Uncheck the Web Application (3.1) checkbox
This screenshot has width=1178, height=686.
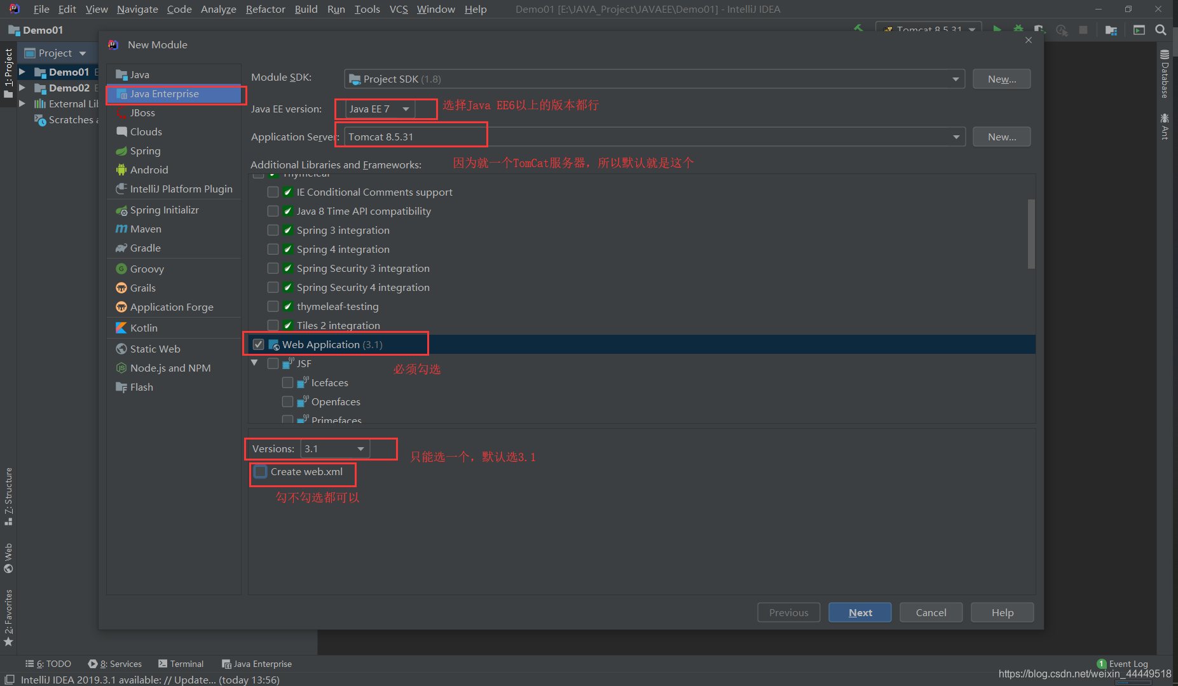(258, 344)
